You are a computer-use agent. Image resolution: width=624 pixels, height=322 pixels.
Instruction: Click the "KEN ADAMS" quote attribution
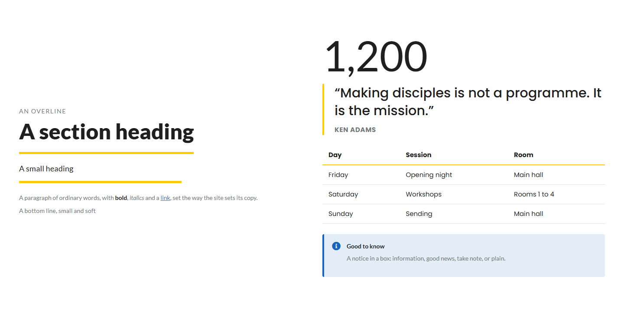(x=355, y=129)
